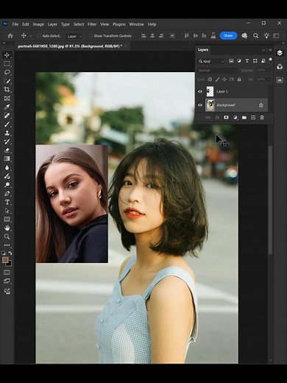Click the blue Share button
Screen dimensions: 287x383
click(x=228, y=35)
